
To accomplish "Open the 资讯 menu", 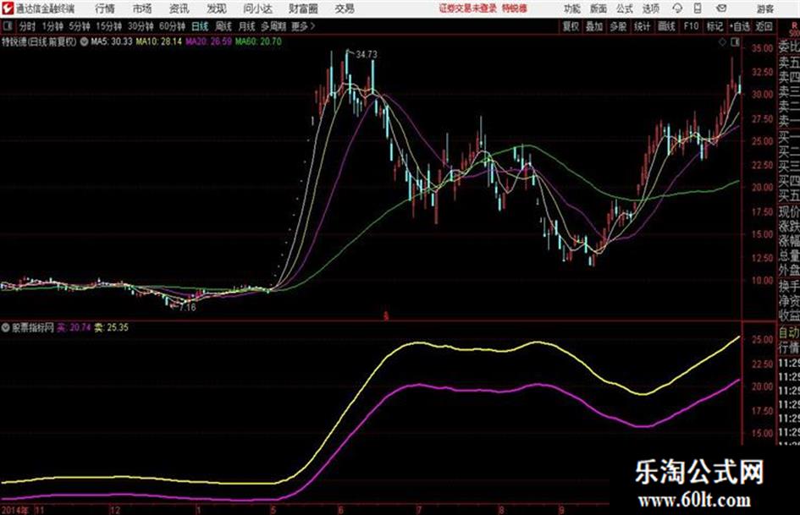I will tap(179, 8).
